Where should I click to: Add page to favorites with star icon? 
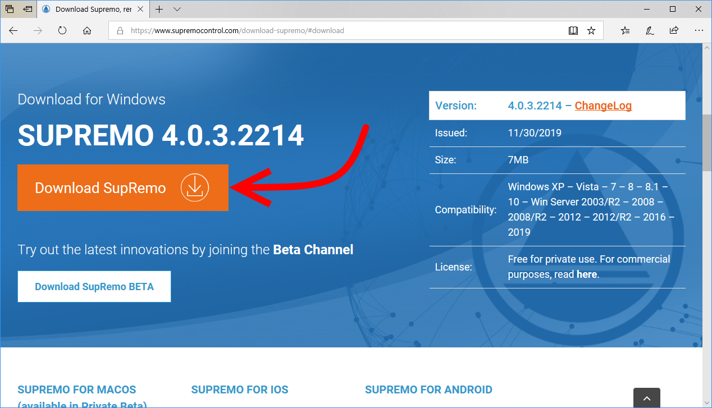pos(591,31)
